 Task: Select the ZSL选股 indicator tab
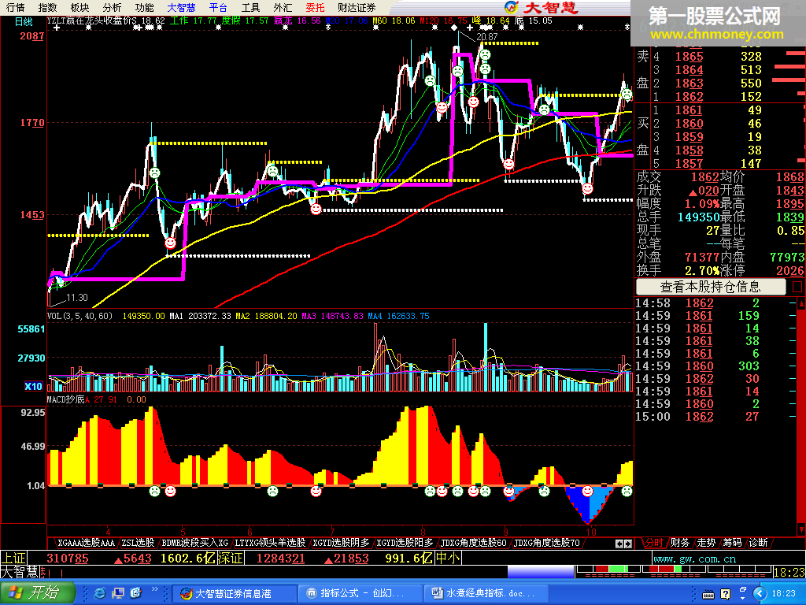[x=138, y=543]
